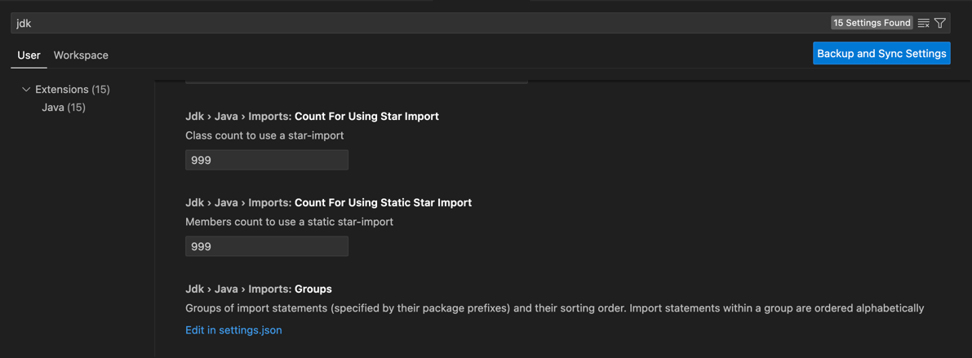Click the 15 Settings Found badge
The image size is (972, 358).
pos(872,23)
